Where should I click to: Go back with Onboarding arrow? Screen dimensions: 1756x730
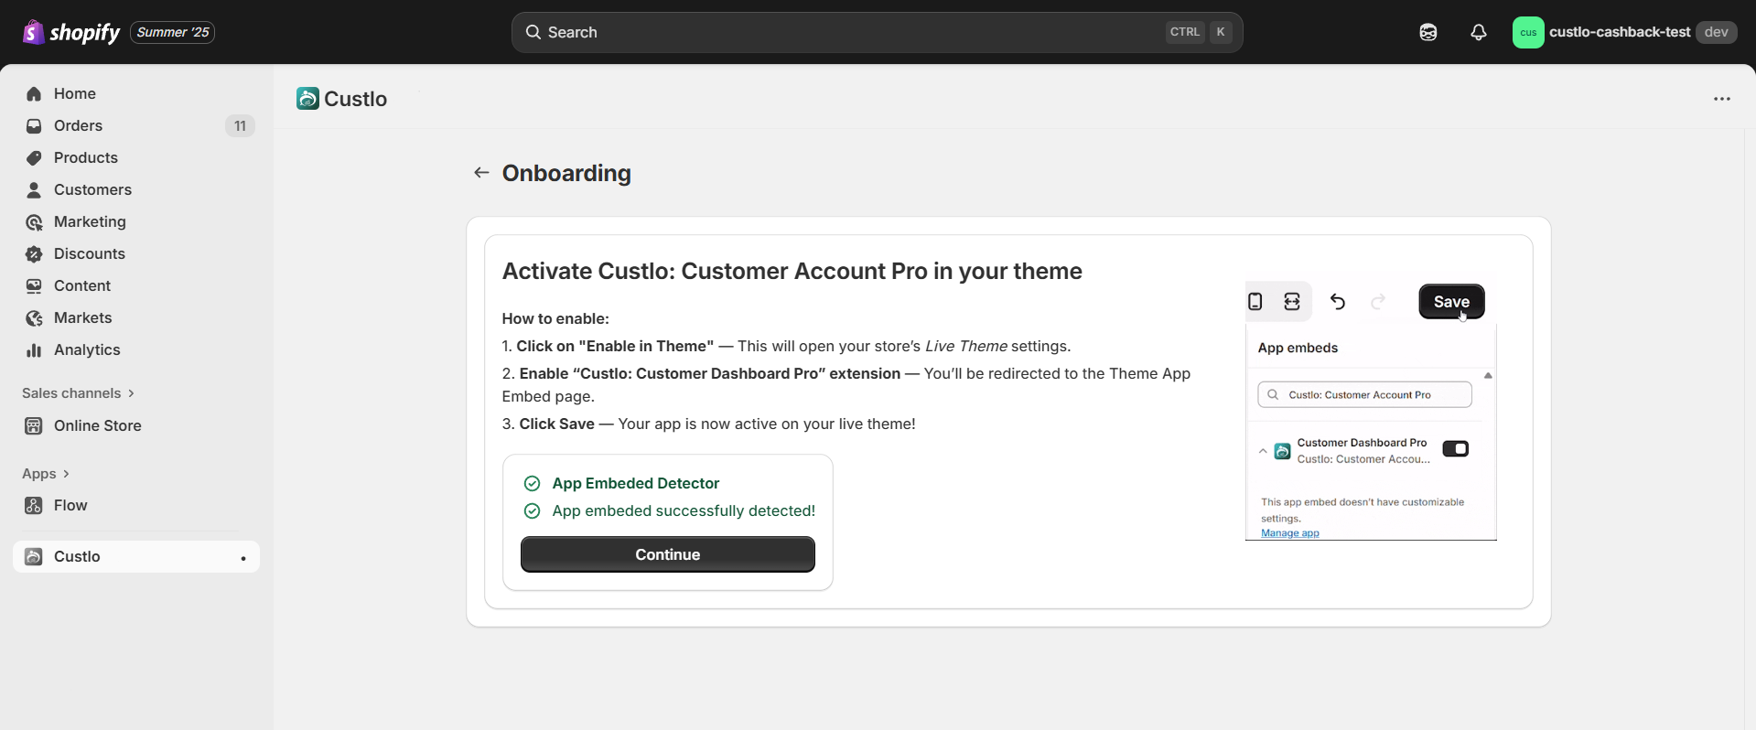(x=481, y=173)
